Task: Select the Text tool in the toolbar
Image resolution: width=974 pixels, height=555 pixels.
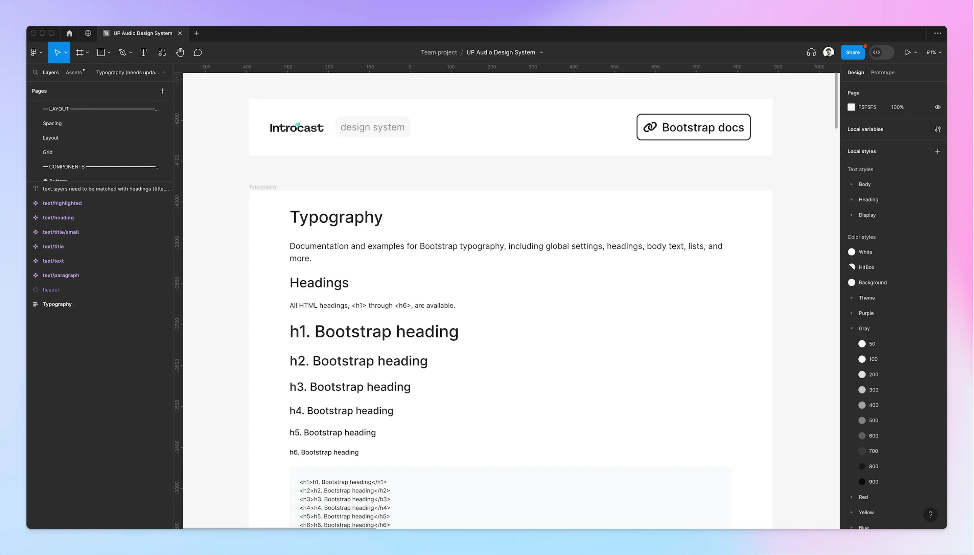Action: point(143,52)
